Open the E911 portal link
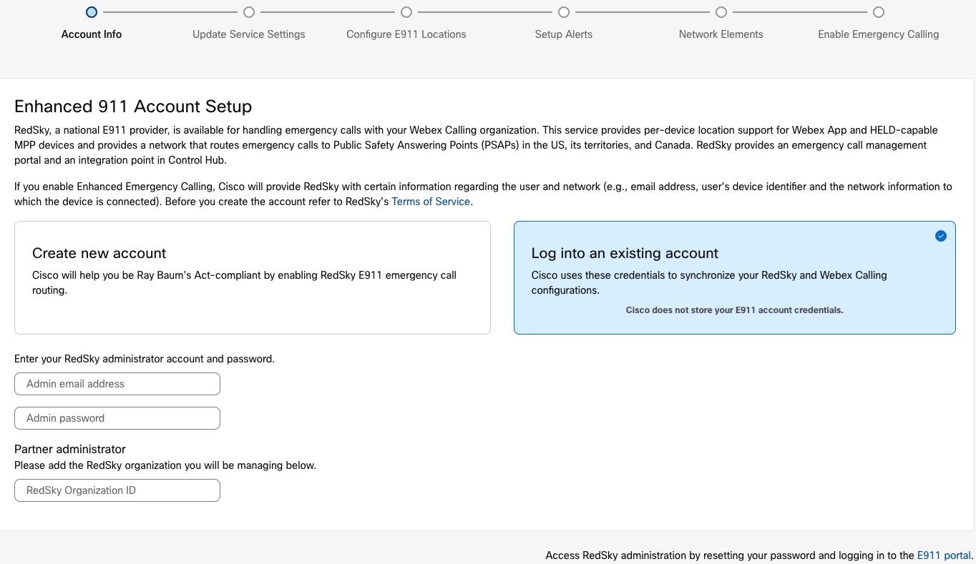The image size is (976, 564). point(944,555)
